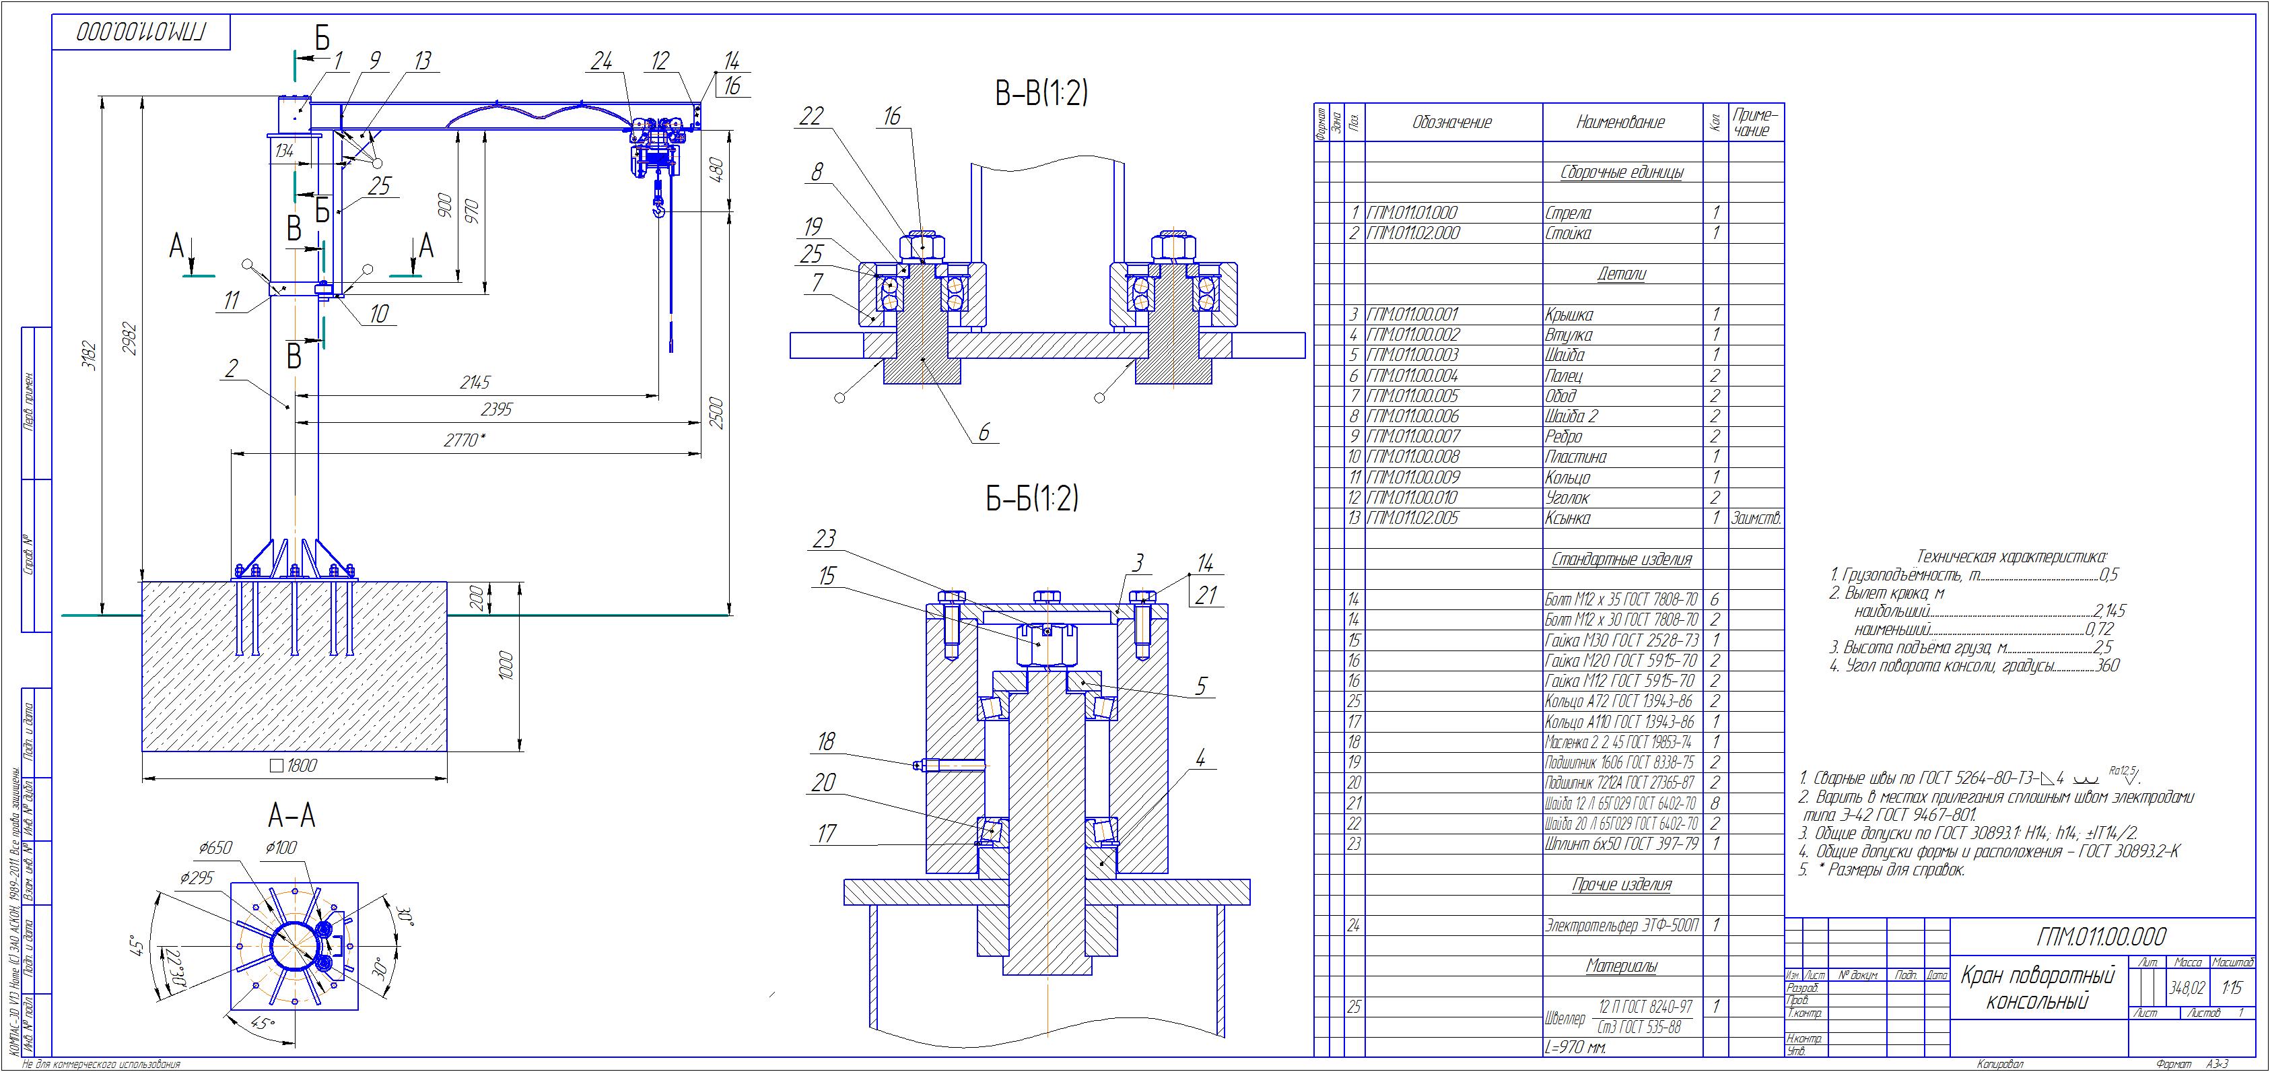The height and width of the screenshot is (1072, 2270).
Task: Click the 'Швеллер' material entry in table
Action: click(1565, 1018)
